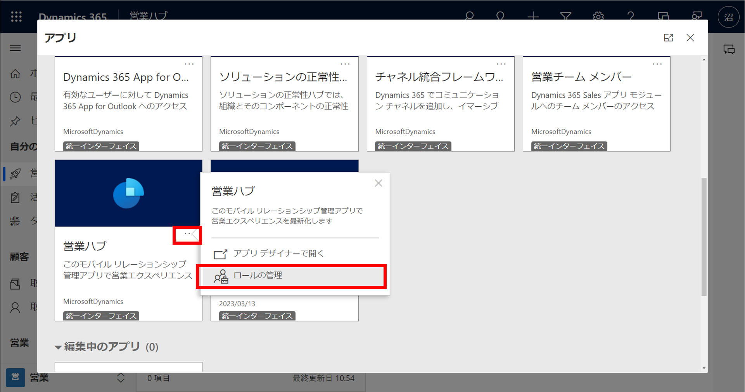The width and height of the screenshot is (745, 392).
Task: Click the dialog vertical scrollbar thumb
Action: (704, 237)
